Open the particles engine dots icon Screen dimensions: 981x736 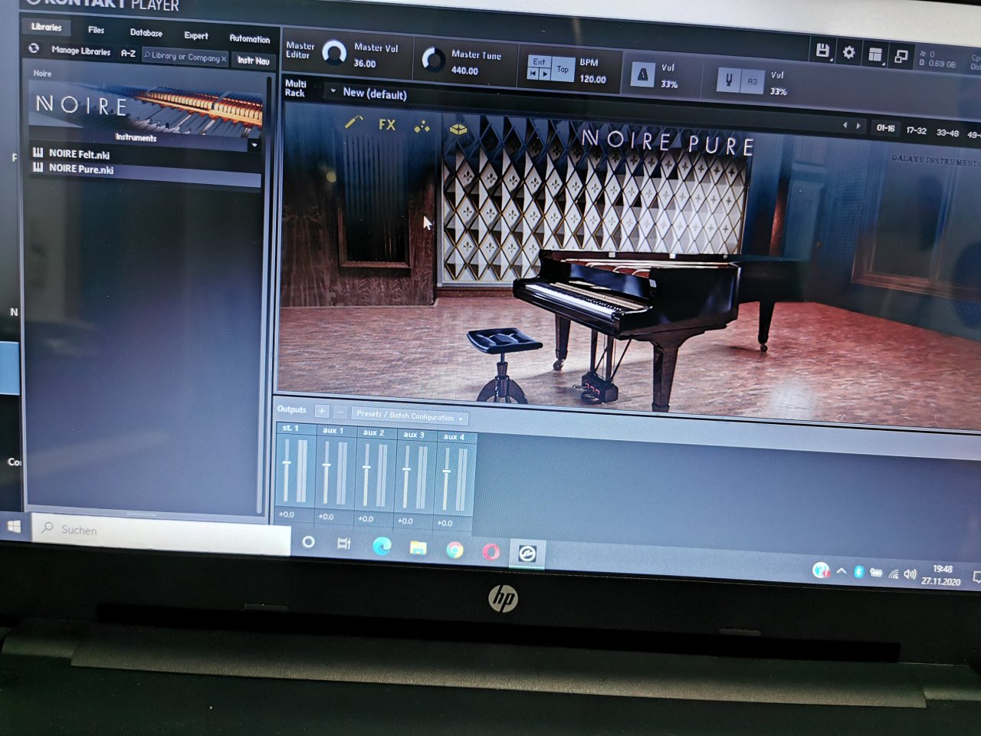422,127
